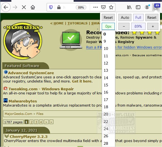Stop loading the page with the X button

[24, 7]
